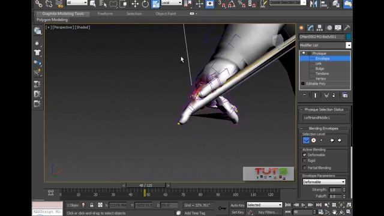Click the Rectangular Selection Region icon

pos(113,4)
